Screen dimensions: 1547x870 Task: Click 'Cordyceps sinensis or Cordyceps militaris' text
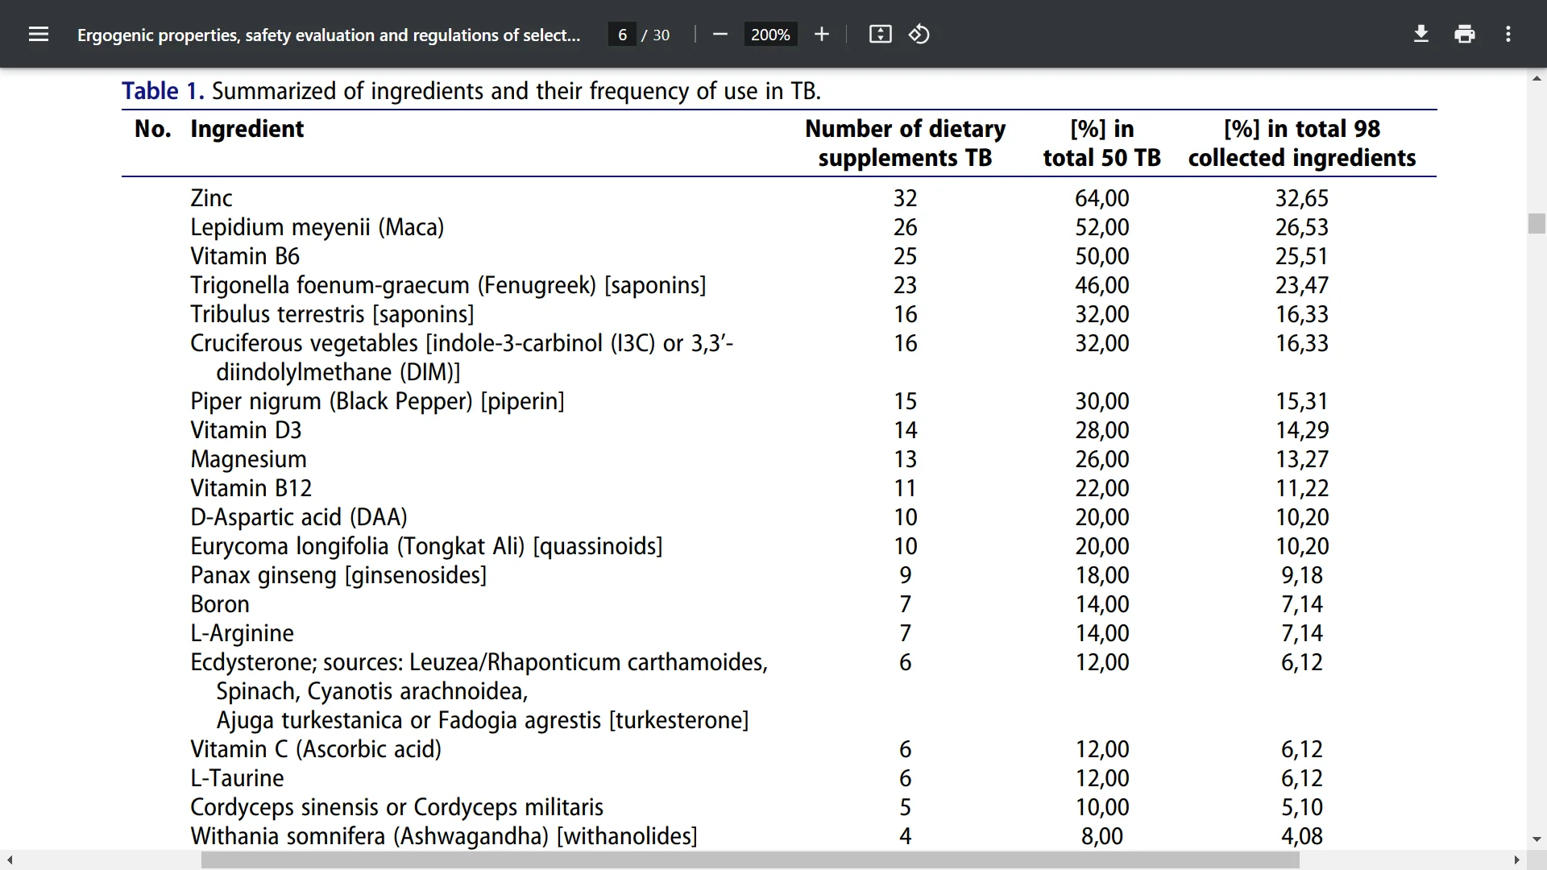coord(396,807)
